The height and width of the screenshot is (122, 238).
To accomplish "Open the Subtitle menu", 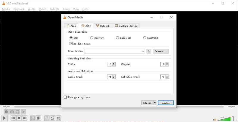I will pos(55,9).
